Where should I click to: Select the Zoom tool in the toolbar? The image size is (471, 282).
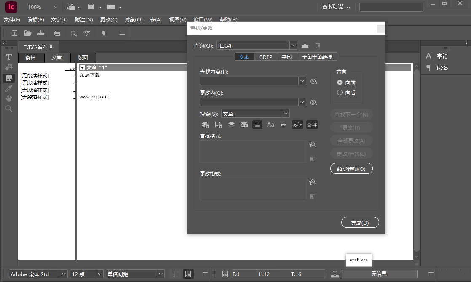click(8, 109)
